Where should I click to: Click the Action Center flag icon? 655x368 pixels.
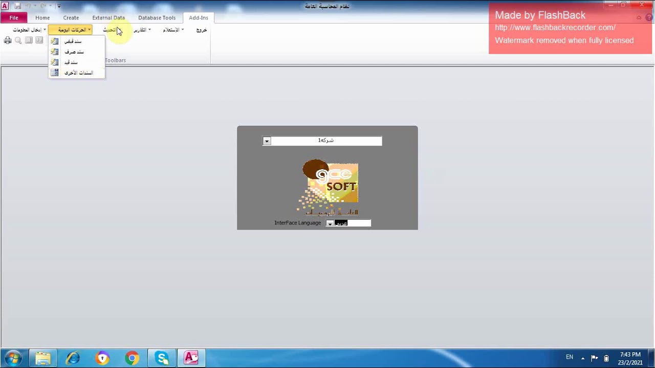pos(595,358)
